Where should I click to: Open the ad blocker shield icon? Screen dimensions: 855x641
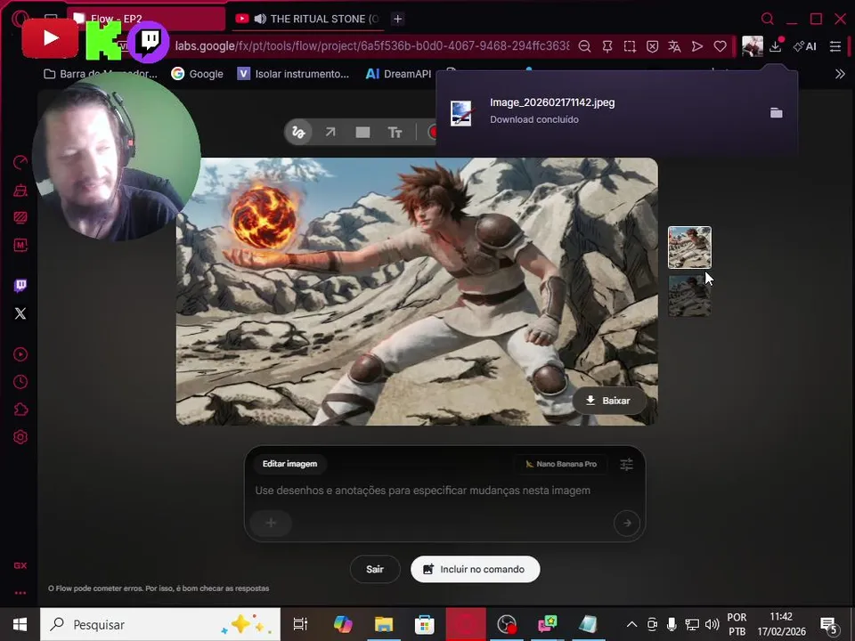click(x=652, y=46)
